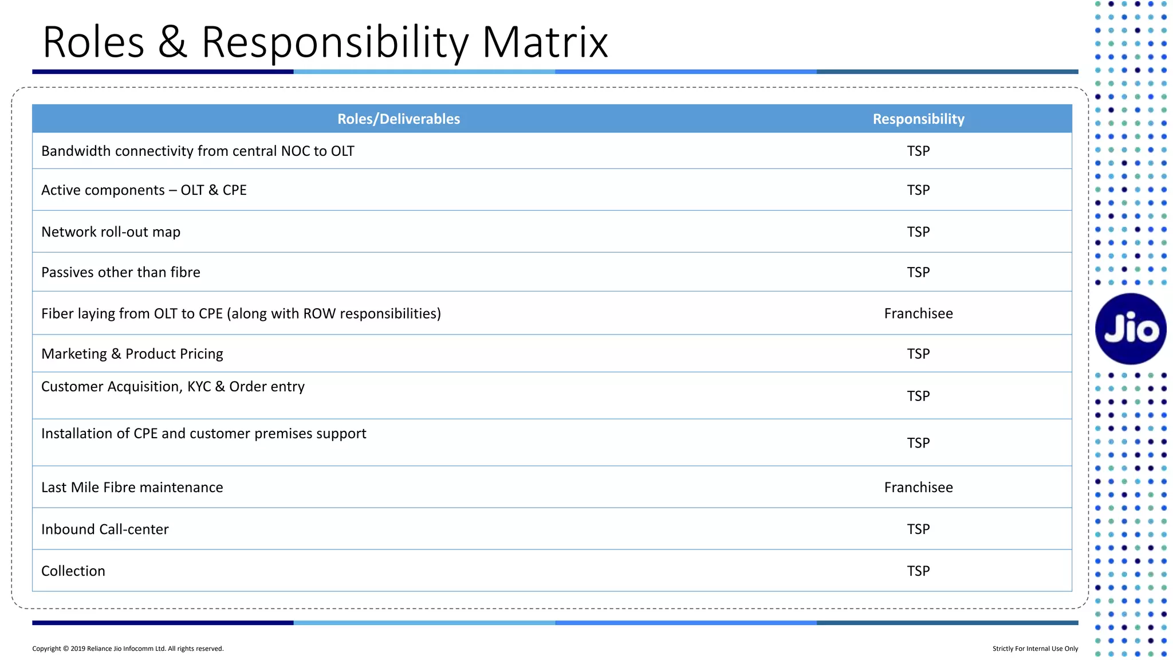Screen dimensions: 1173x660
Task: Click the Reliance Jio copyright footer text
Action: point(128,649)
